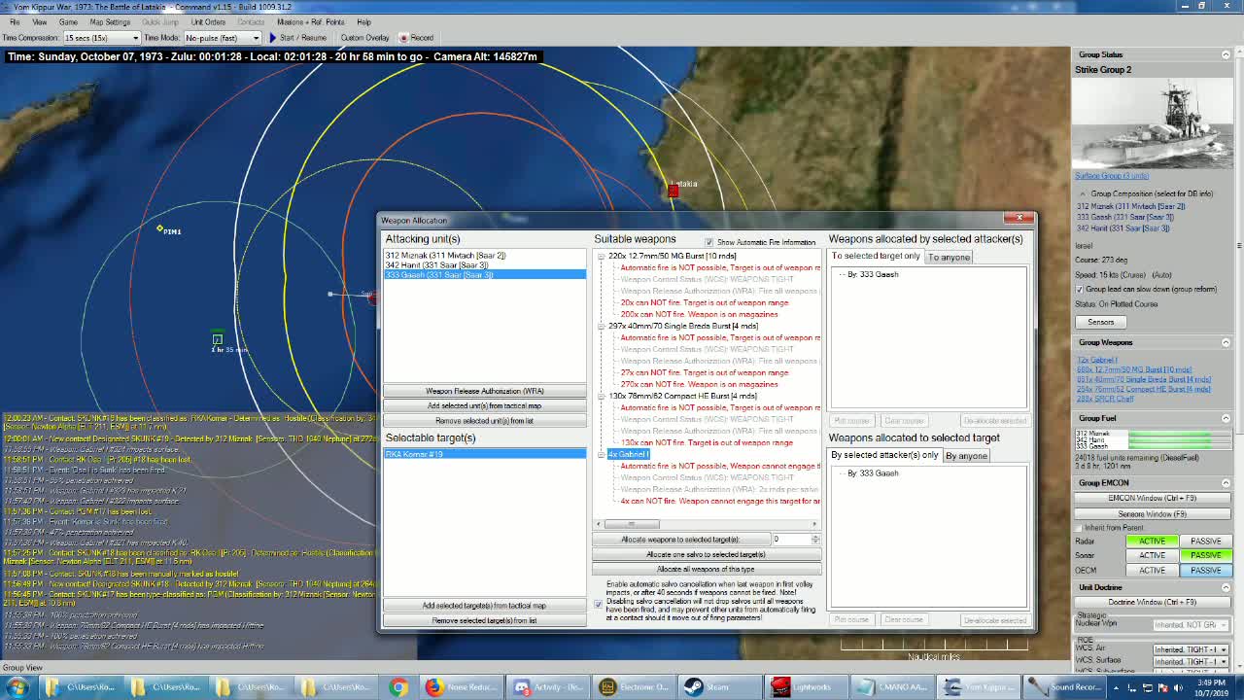Click Allocate all weapons of this type
Screen dimensions: 1244x700
point(707,569)
